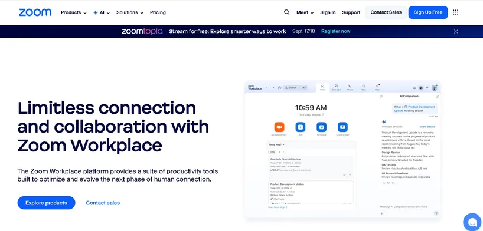Expand the Meet dropdown
This screenshot has width=483, height=231.
tap(305, 12)
